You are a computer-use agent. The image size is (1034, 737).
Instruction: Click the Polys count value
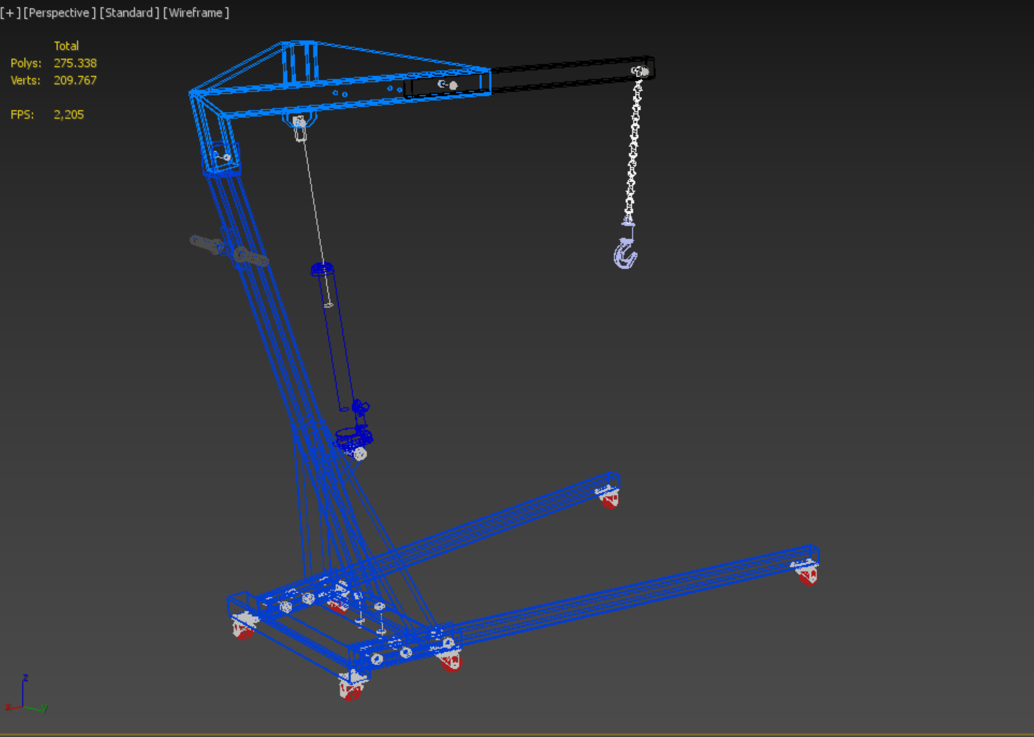(x=75, y=63)
